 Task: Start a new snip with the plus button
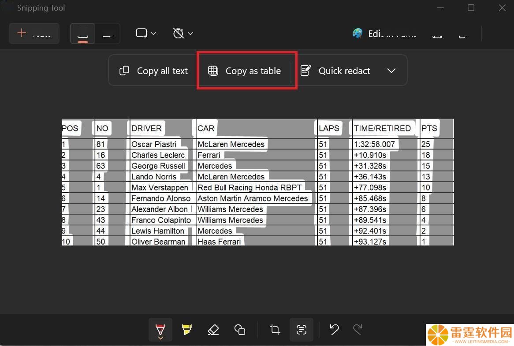click(34, 33)
